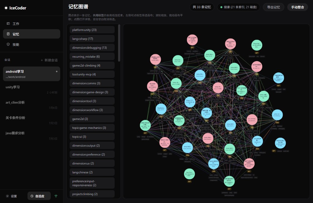Viewport: 313px width, 203px height.
Task: Open the green Playwright memory node
Action: 257,45
